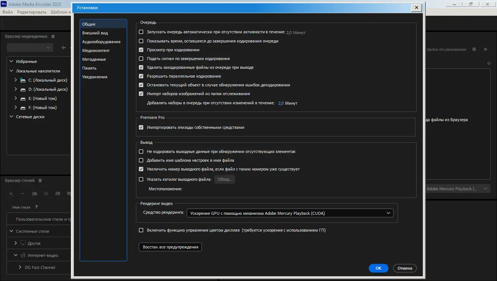The height and width of the screenshot is (281, 497).
Task: Click the D: local disk drive icon
Action: coord(23,89)
